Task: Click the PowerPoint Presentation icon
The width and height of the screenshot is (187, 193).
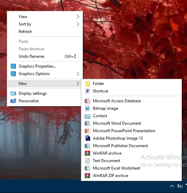Action: (x=87, y=131)
